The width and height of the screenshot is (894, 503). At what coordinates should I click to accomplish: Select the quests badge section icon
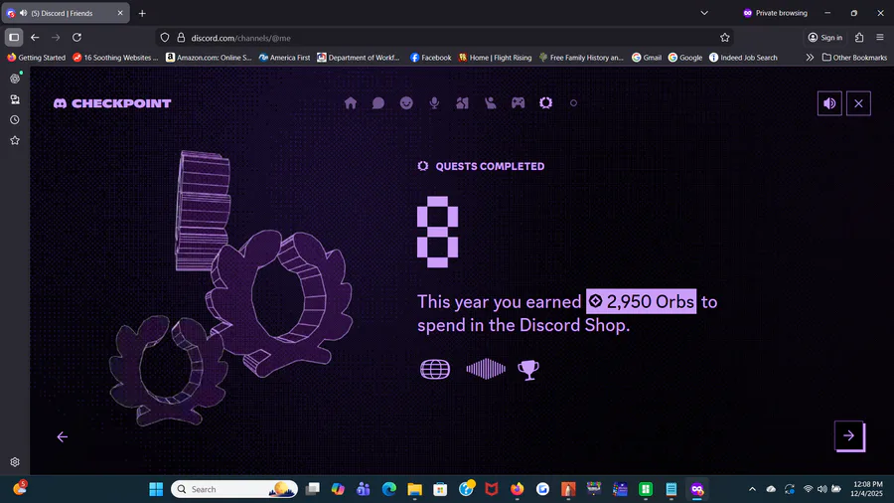point(545,103)
